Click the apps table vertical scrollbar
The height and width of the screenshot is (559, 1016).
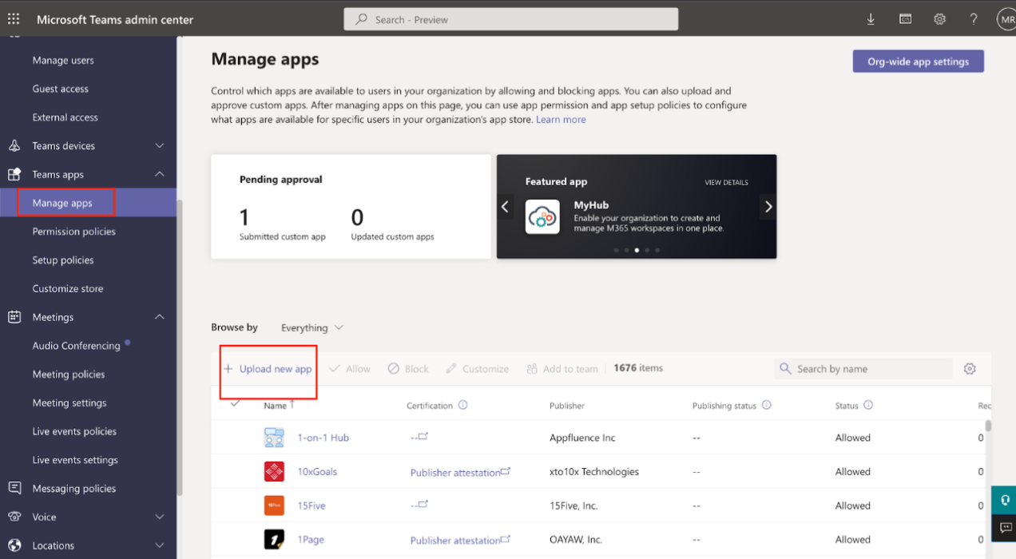pyautogui.click(x=988, y=426)
